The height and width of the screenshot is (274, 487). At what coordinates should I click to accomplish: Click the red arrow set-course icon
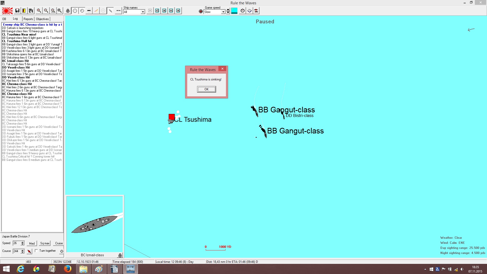[x=29, y=251]
